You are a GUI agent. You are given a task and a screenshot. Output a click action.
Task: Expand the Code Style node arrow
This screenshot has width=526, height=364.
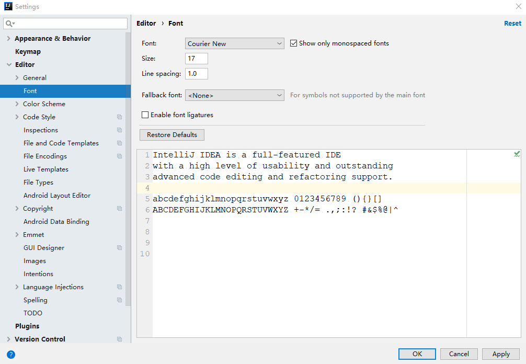(x=17, y=117)
